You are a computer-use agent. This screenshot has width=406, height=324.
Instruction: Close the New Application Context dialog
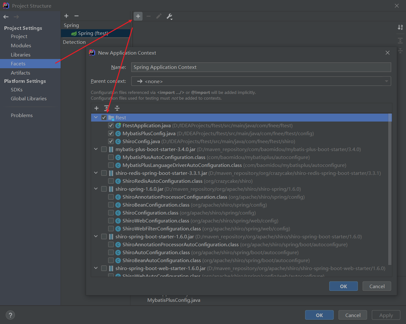tap(388, 53)
